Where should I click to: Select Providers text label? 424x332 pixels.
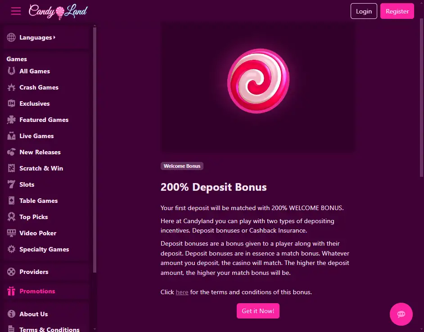(x=34, y=272)
